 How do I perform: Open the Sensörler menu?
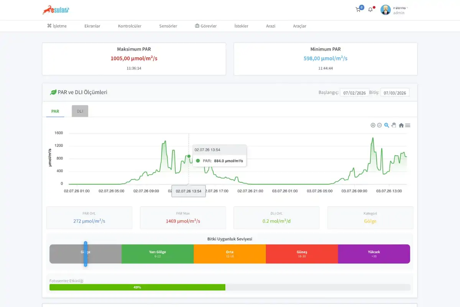point(168,26)
